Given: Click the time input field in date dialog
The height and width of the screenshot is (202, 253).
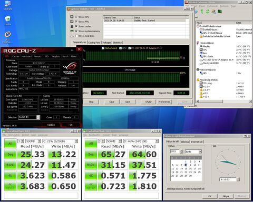Looking at the screenshot, I should coord(228,179).
